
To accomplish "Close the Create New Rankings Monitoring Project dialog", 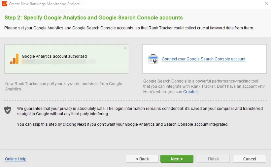I will (x=266, y=4).
